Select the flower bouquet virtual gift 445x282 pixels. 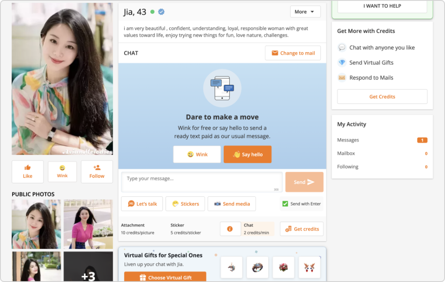[x=283, y=267]
